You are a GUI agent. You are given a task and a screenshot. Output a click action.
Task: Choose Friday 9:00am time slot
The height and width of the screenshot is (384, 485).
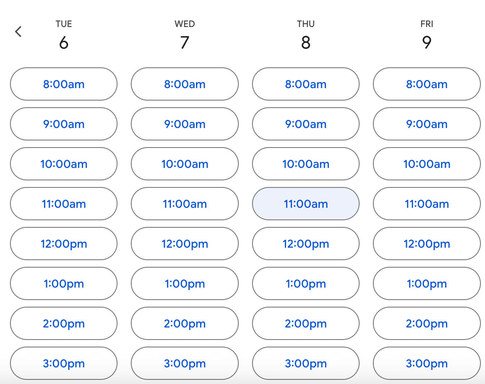[426, 124]
